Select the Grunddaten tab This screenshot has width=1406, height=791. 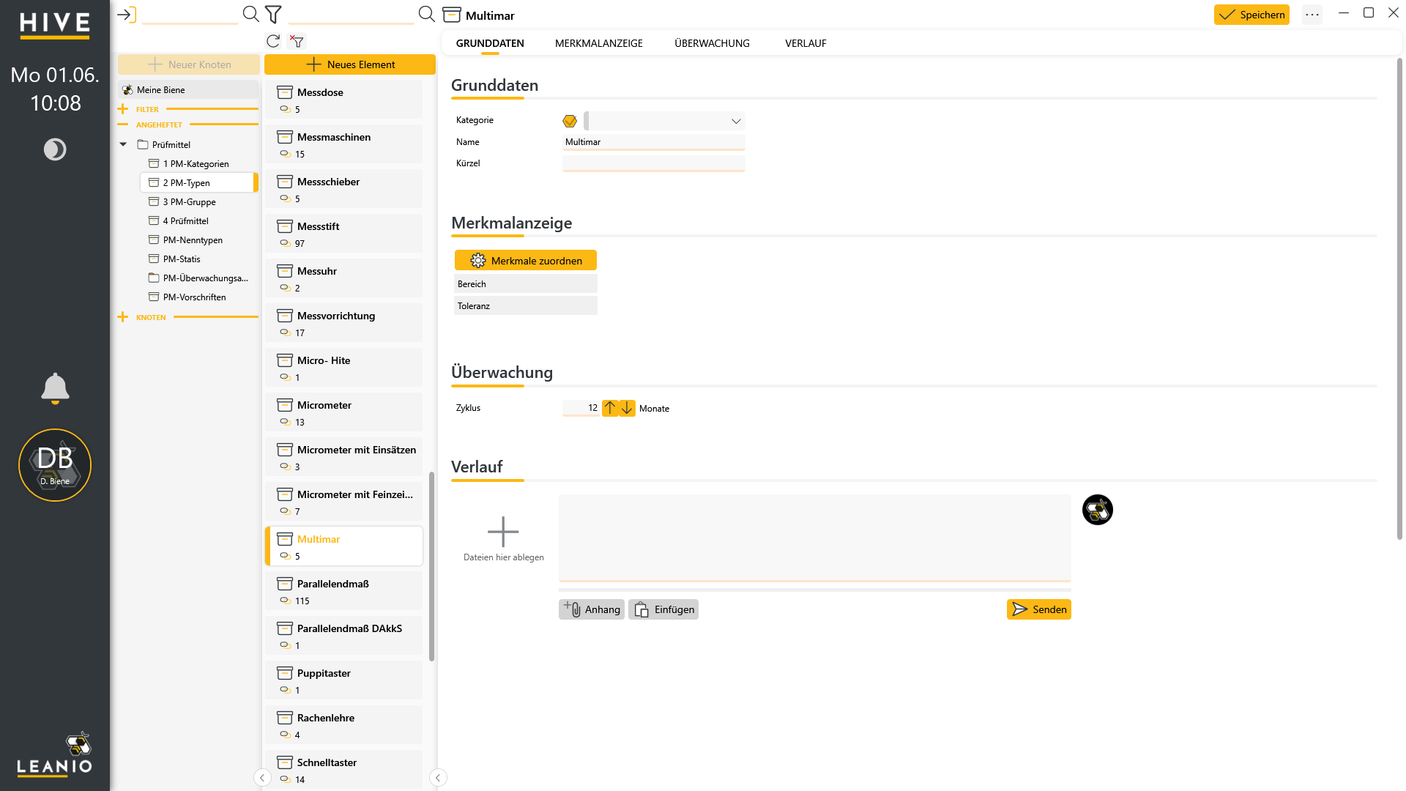[x=490, y=43]
